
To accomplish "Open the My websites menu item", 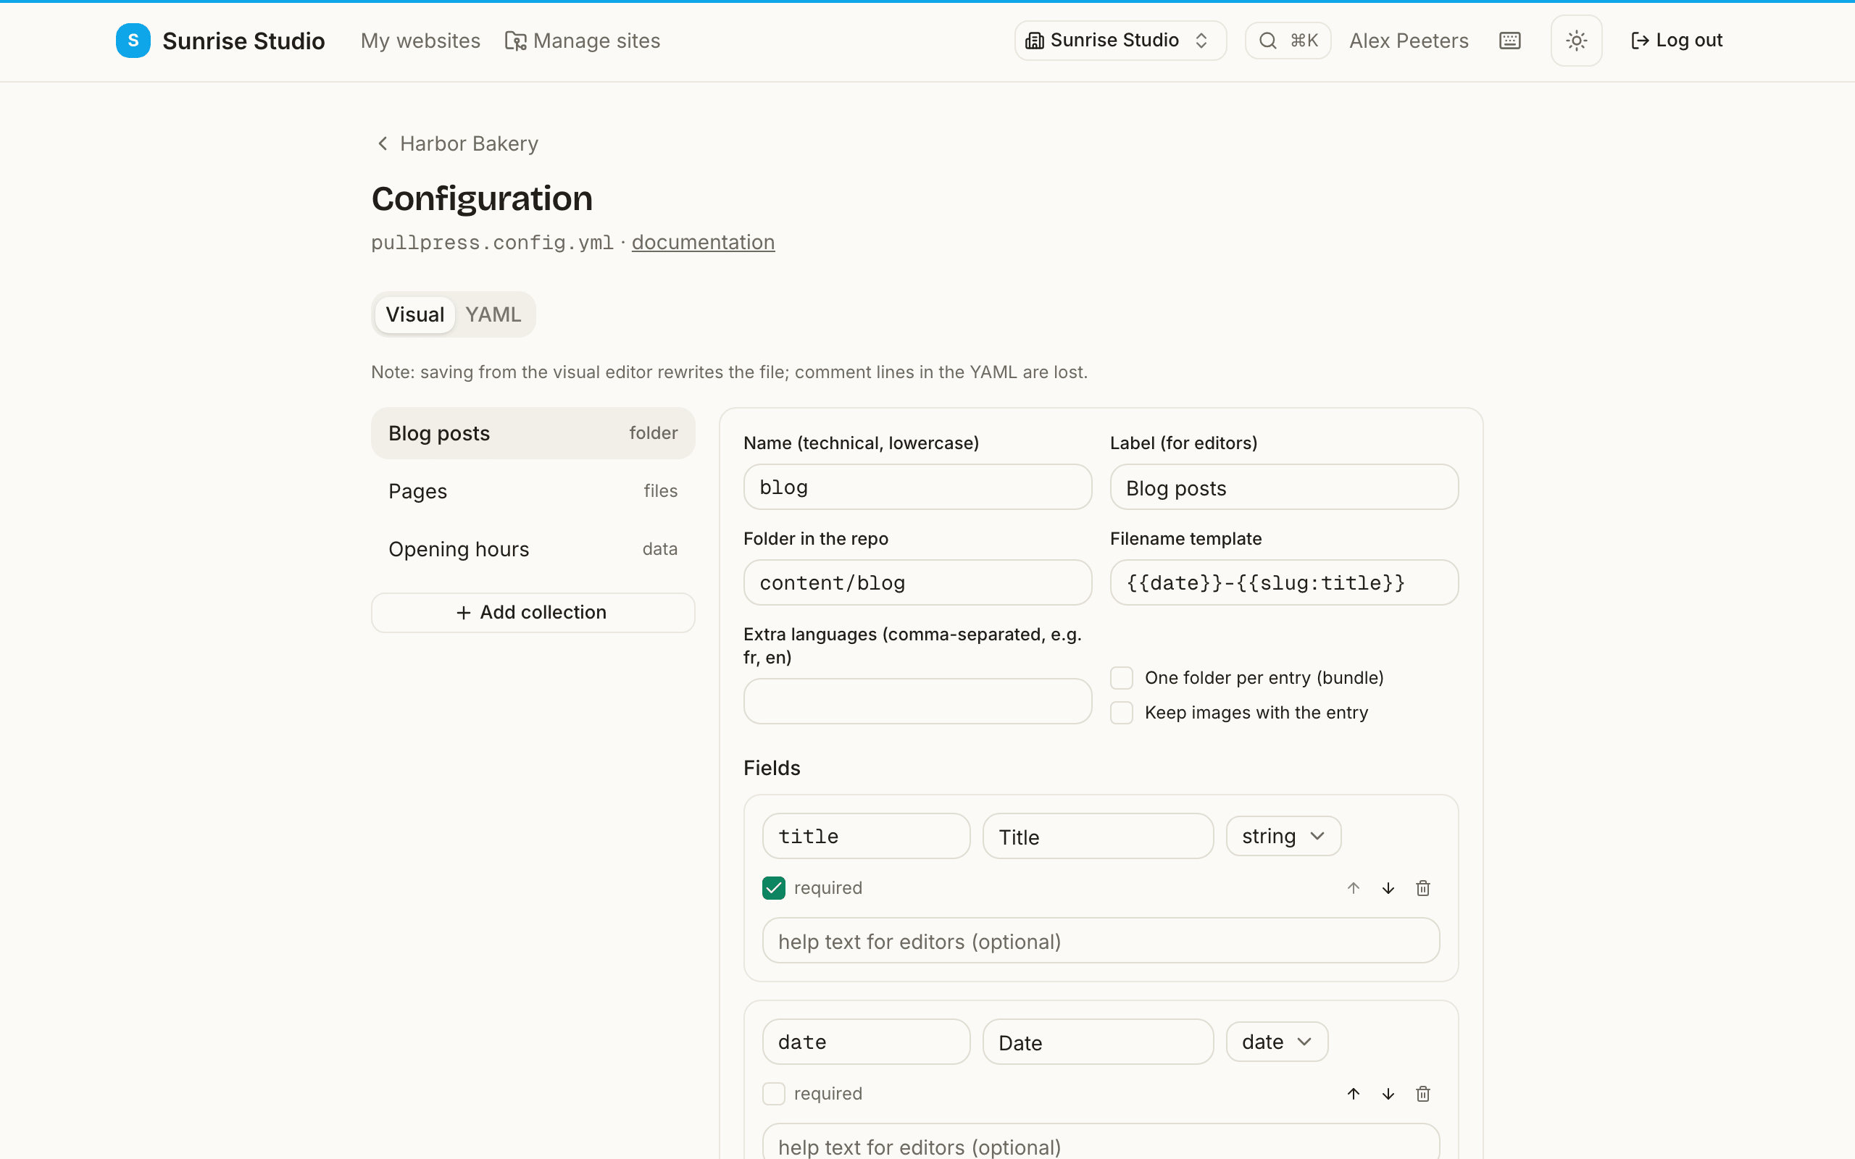I will click(x=420, y=41).
